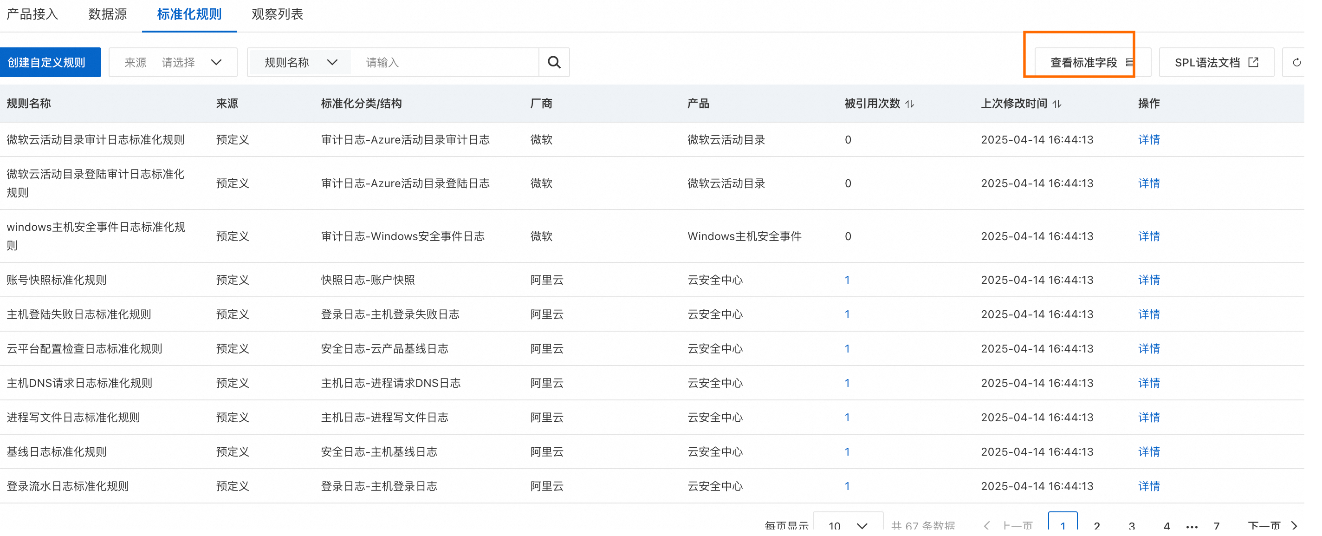Open the 来源 filter dropdown
This screenshot has width=1322, height=536.
click(173, 62)
